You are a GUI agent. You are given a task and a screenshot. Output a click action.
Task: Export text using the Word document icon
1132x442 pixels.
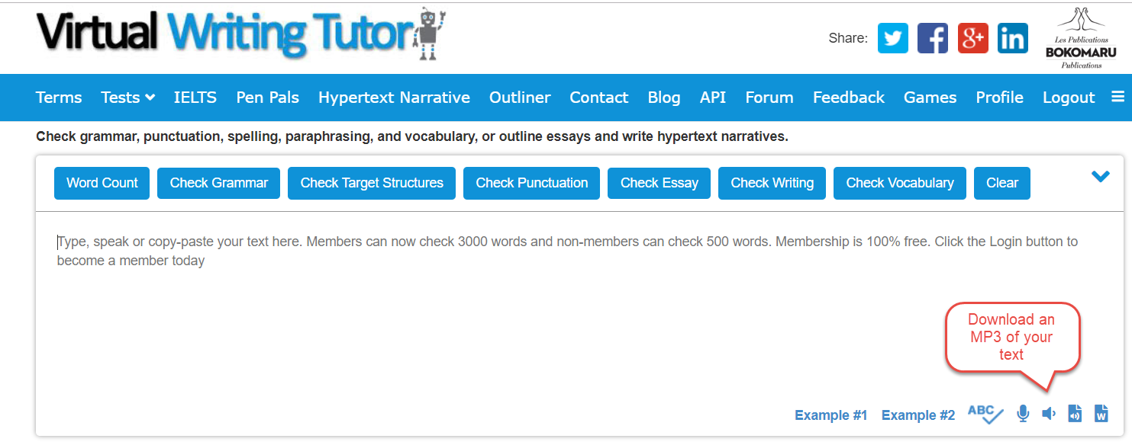1101,413
